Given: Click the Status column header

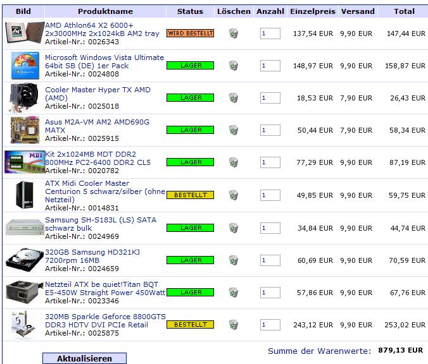Looking at the screenshot, I should (190, 11).
